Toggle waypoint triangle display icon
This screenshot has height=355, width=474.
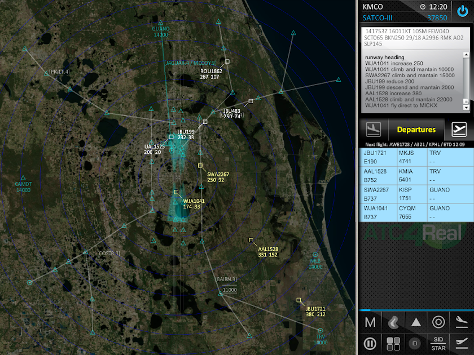[x=416, y=322]
